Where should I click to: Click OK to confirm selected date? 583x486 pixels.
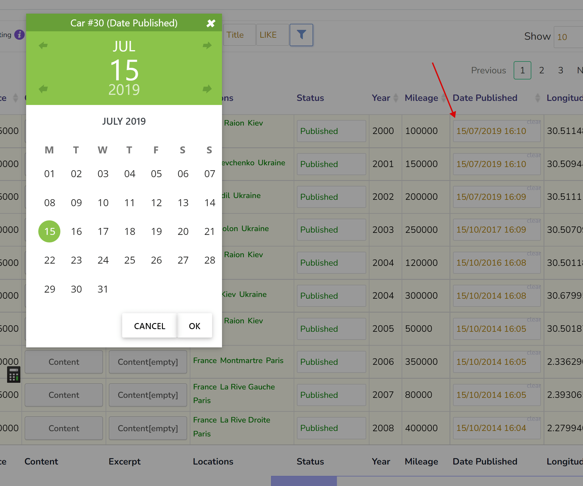(194, 326)
